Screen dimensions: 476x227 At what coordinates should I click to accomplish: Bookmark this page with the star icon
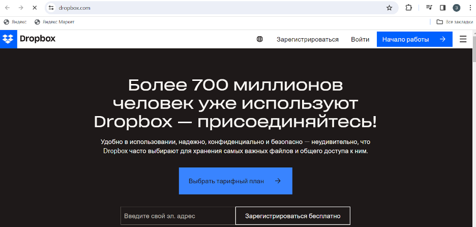(x=389, y=8)
